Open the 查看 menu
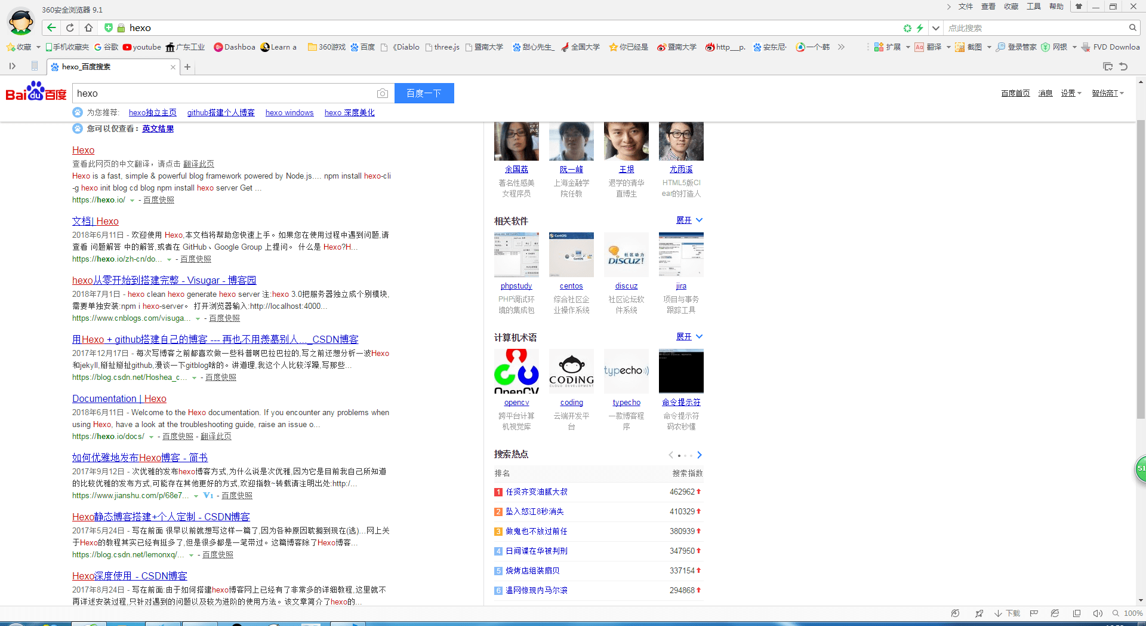 pyautogui.click(x=988, y=7)
